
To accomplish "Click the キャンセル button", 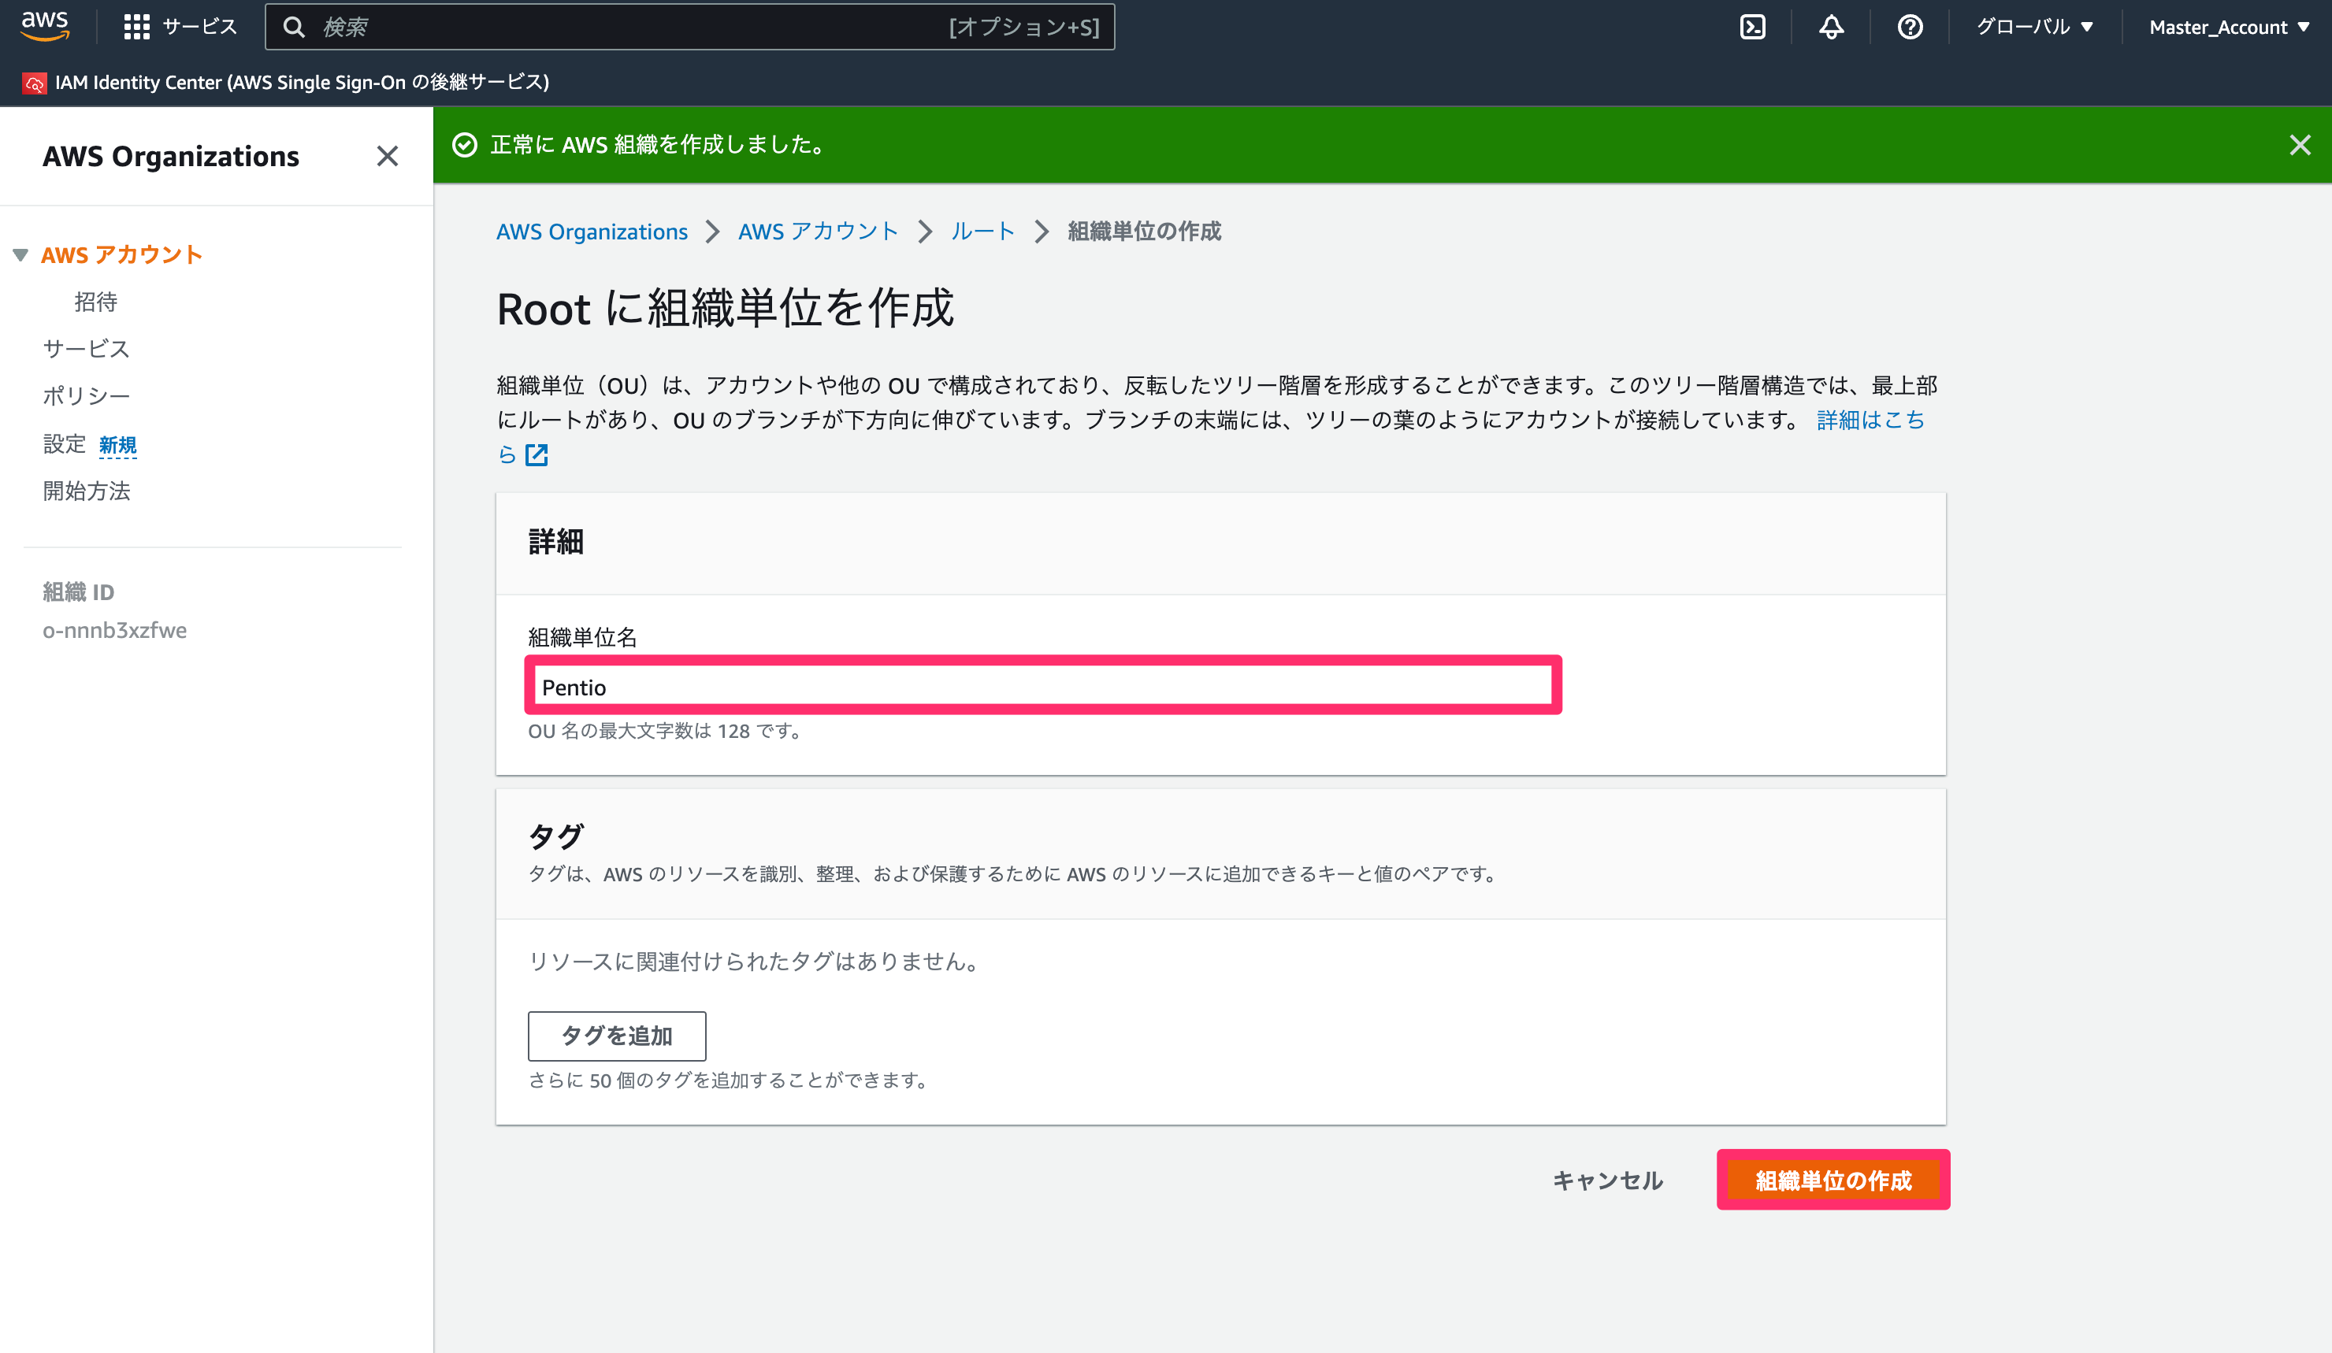I will [1607, 1180].
